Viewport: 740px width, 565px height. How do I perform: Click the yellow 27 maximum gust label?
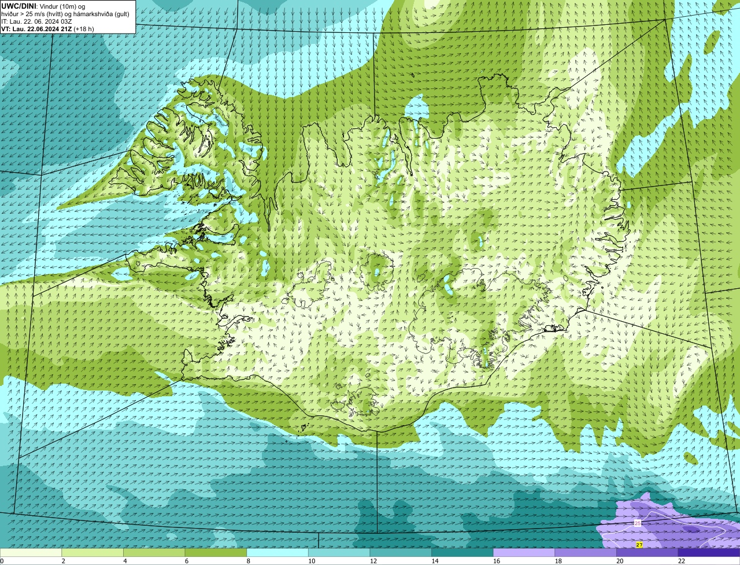639,545
